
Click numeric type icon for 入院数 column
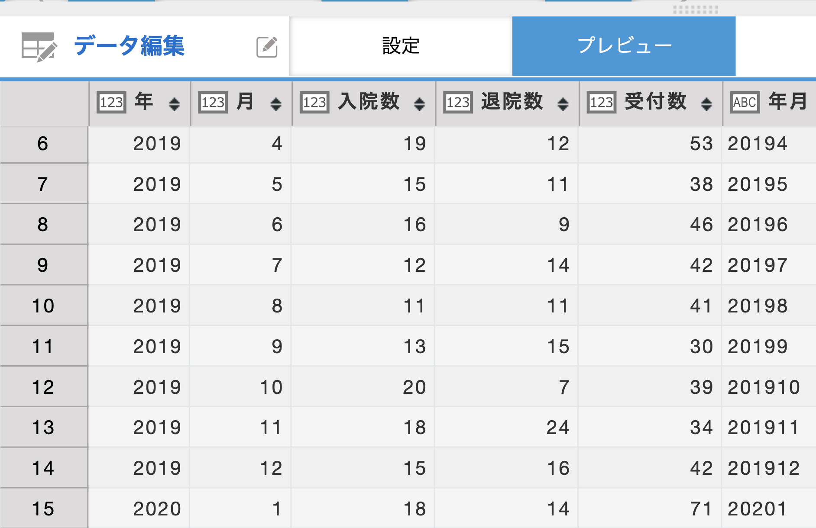[x=314, y=103]
